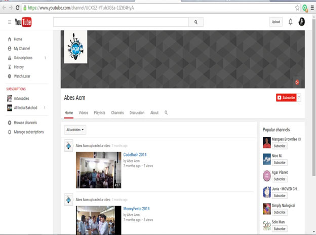Click the All India Bakchod channel icon

click(10, 108)
